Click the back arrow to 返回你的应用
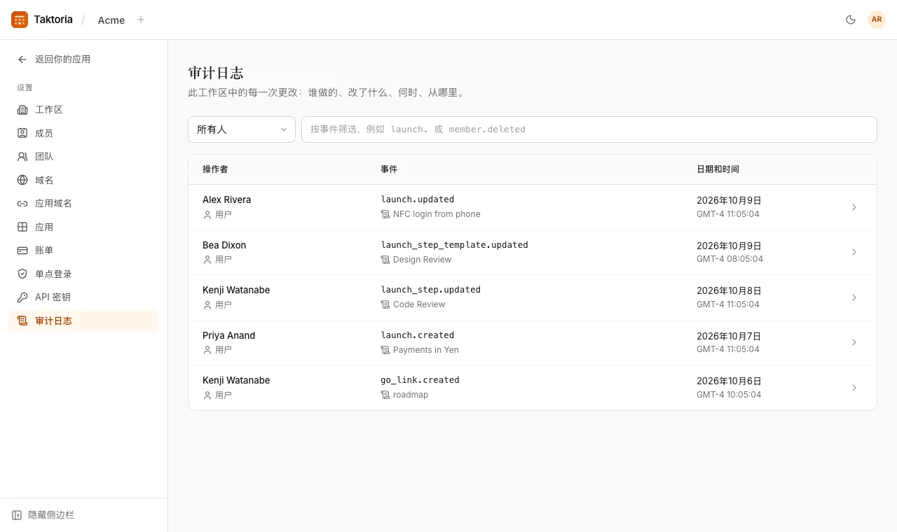The image size is (897, 532). coord(22,59)
